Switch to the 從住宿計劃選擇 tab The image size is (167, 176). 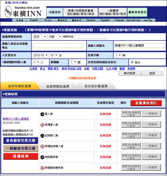[96, 86]
